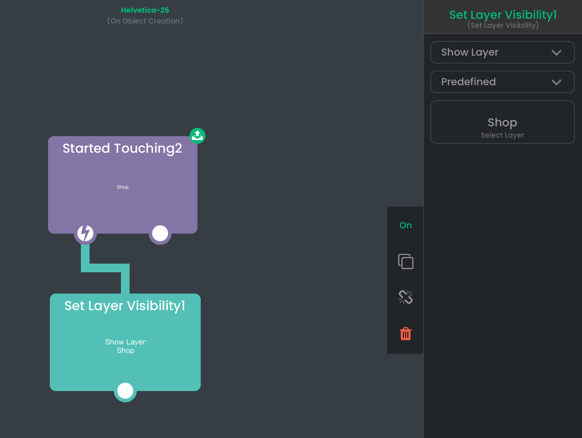Click the Shop Select Layer button
The image size is (582, 438).
tap(502, 122)
